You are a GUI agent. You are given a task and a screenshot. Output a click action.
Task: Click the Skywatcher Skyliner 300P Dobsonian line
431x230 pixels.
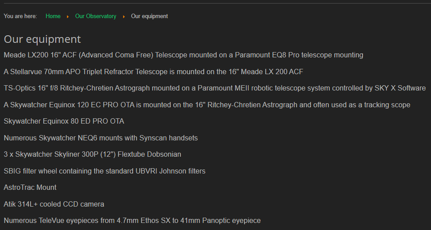[x=92, y=155]
